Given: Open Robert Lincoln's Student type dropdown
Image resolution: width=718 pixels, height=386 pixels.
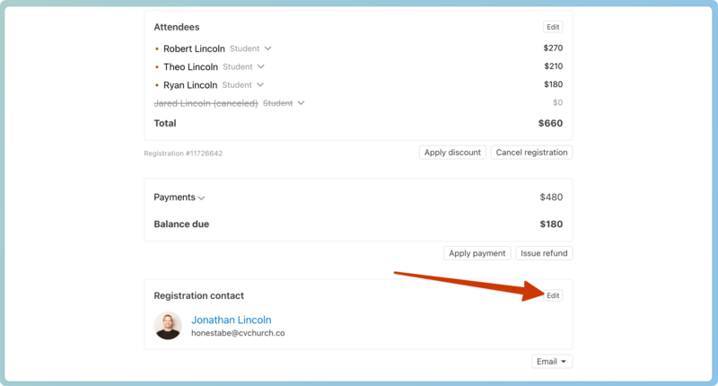Looking at the screenshot, I should (x=267, y=48).
